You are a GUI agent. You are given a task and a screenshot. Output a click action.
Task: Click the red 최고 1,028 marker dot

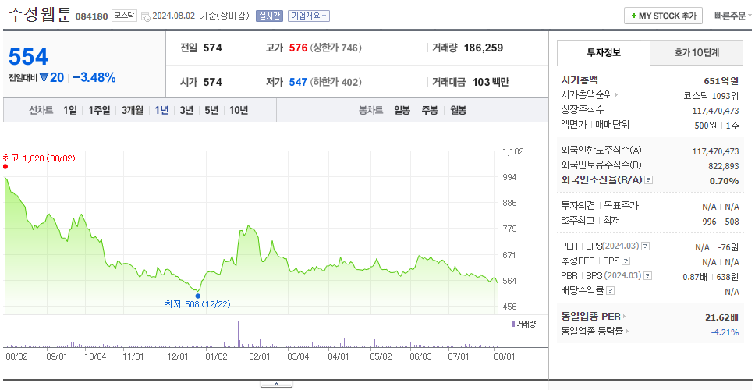click(x=5, y=167)
